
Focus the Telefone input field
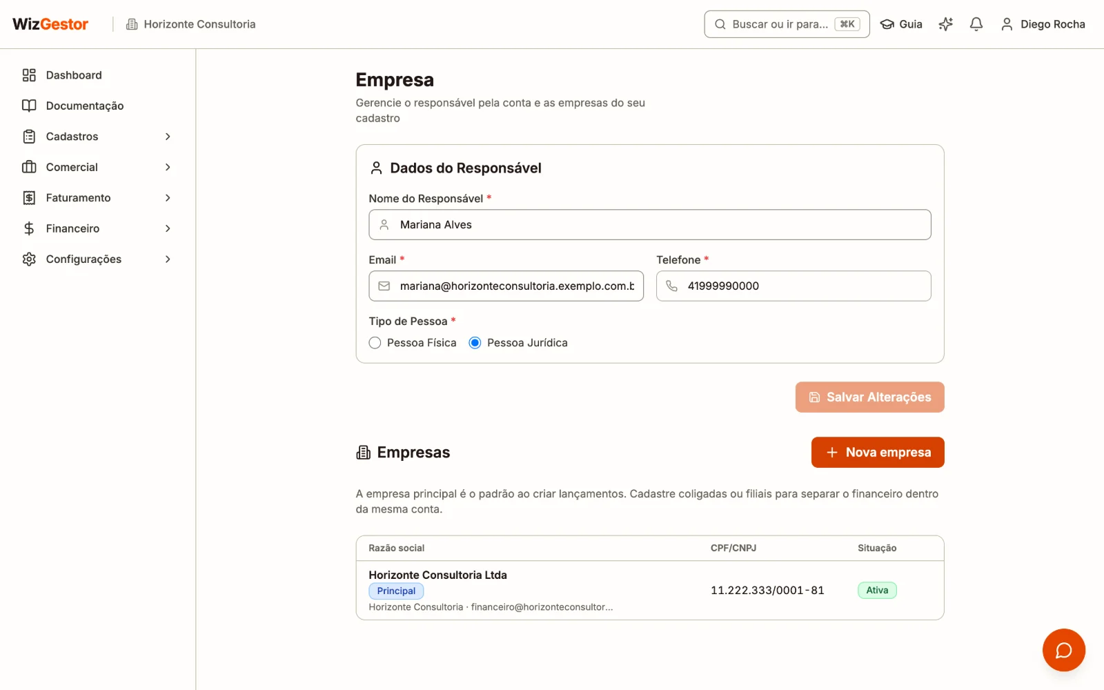click(793, 286)
